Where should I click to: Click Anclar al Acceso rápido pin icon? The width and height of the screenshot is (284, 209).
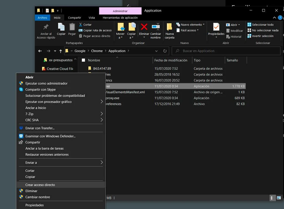46,27
